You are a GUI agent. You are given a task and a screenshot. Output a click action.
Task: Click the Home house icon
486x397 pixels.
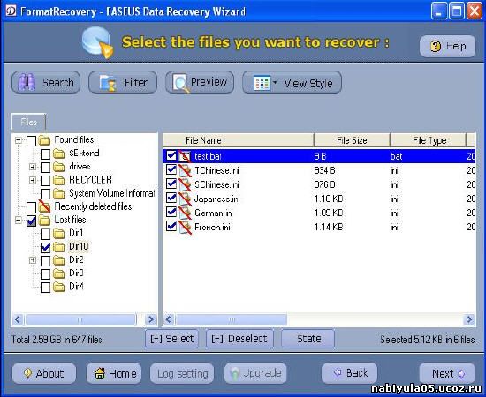point(100,373)
